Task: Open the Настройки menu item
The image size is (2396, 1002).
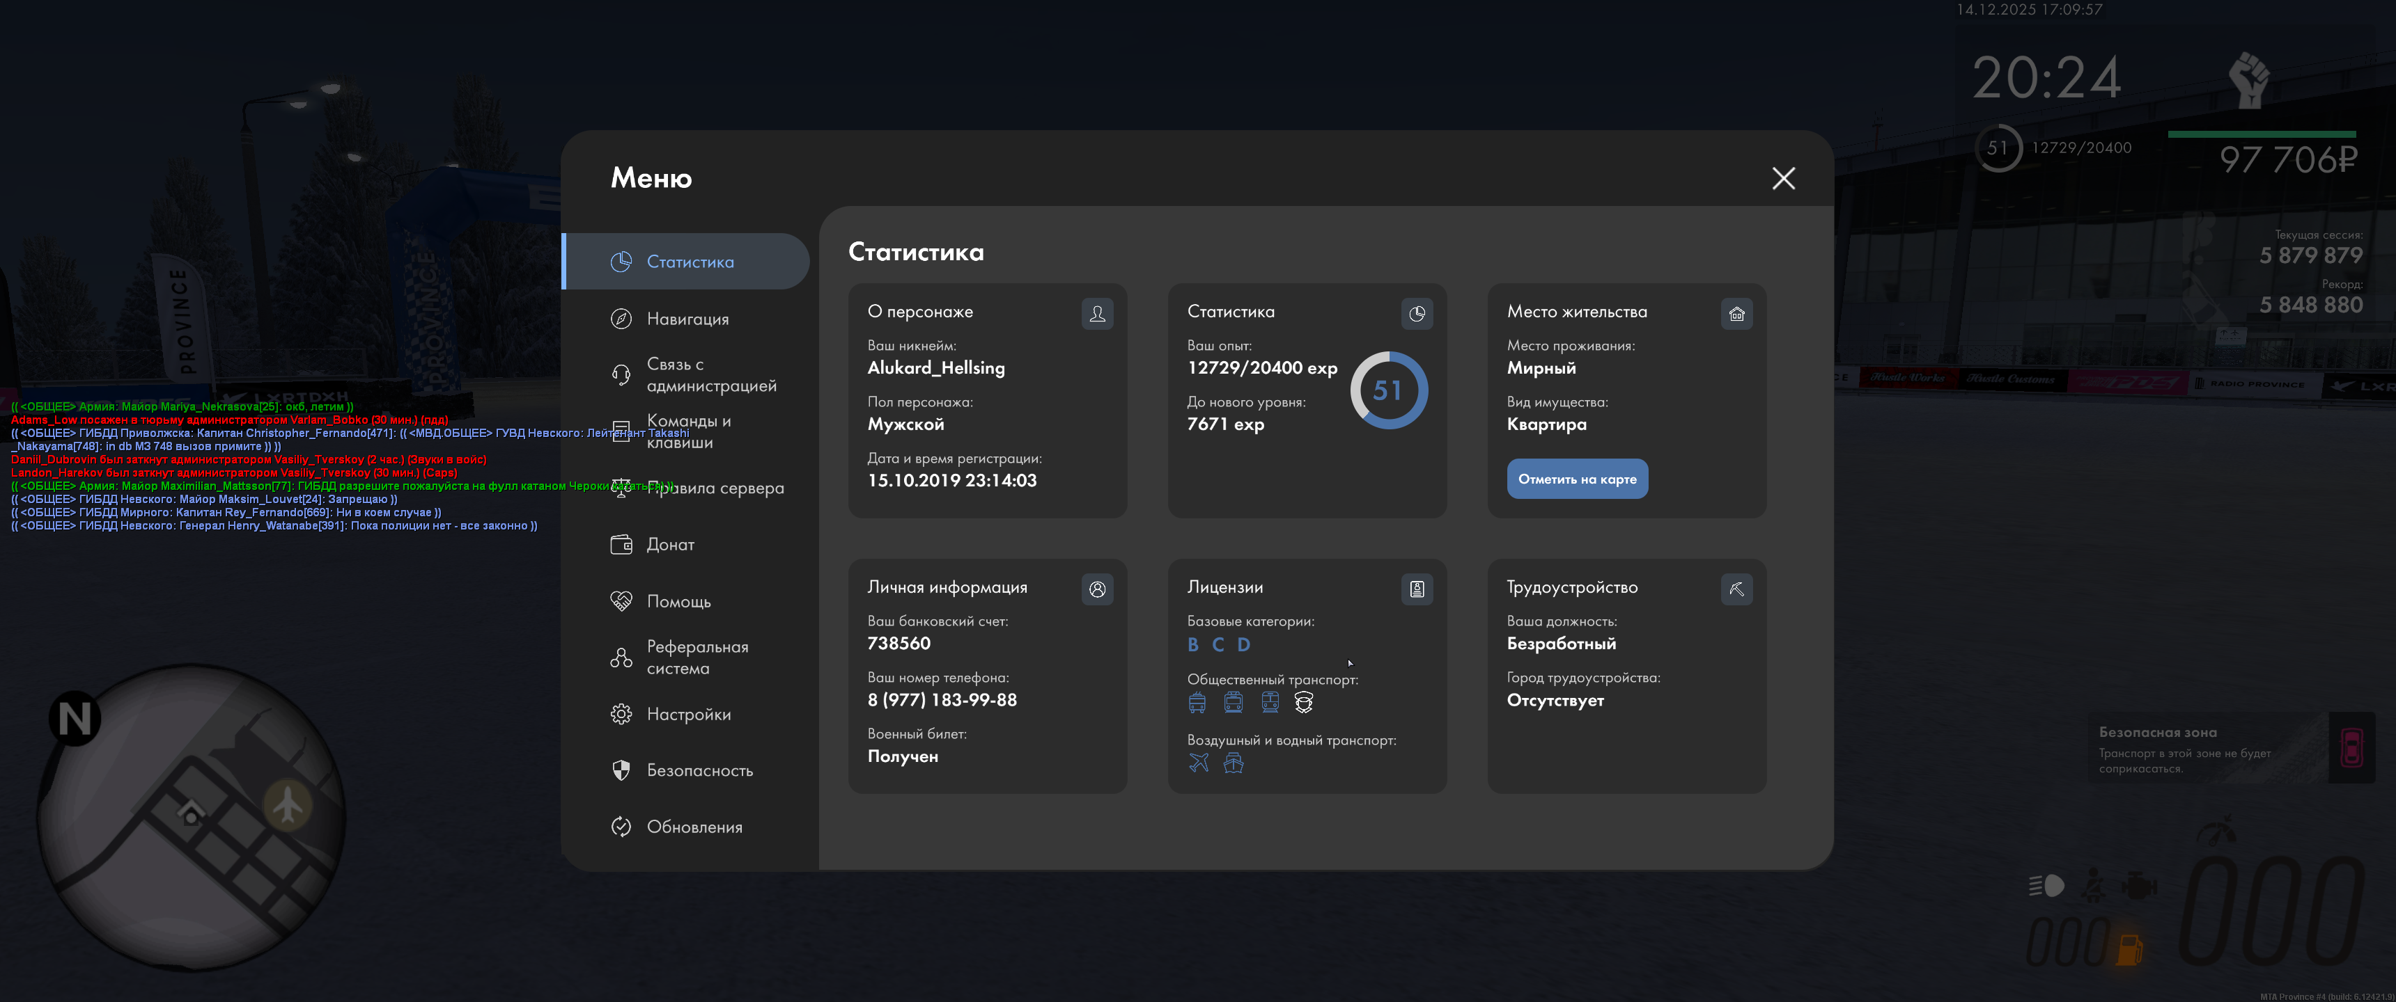Action: (x=687, y=714)
